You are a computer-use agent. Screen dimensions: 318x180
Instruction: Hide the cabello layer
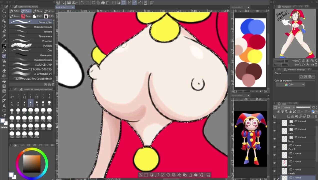(x=274, y=171)
